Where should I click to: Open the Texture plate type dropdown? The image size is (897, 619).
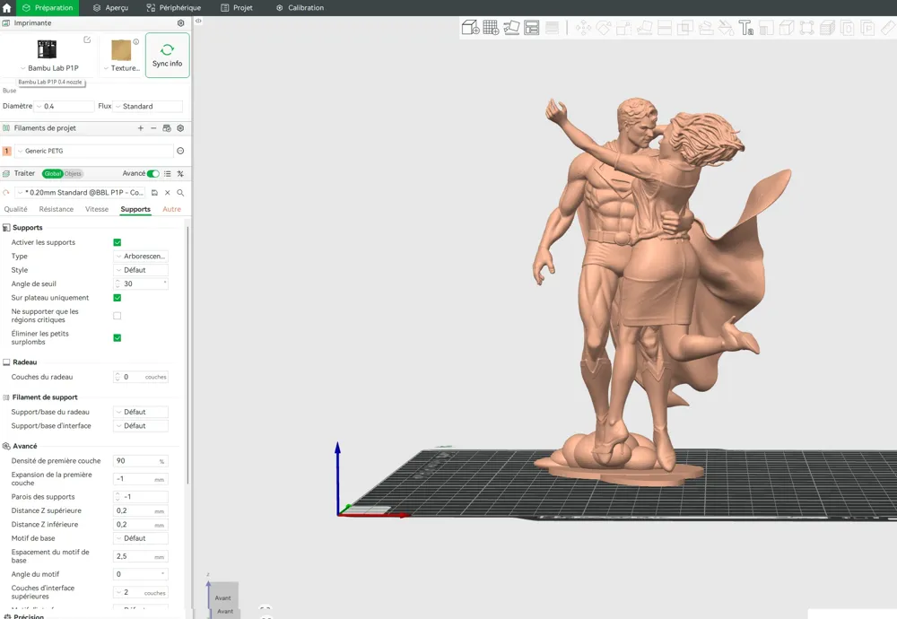[122, 68]
